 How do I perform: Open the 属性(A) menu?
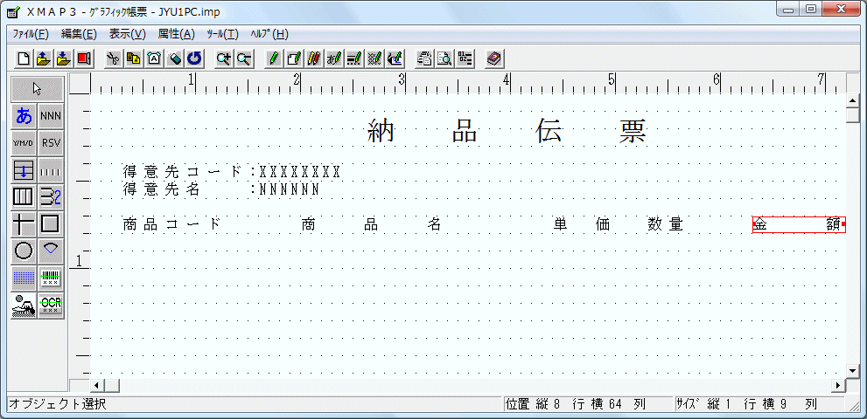[177, 34]
